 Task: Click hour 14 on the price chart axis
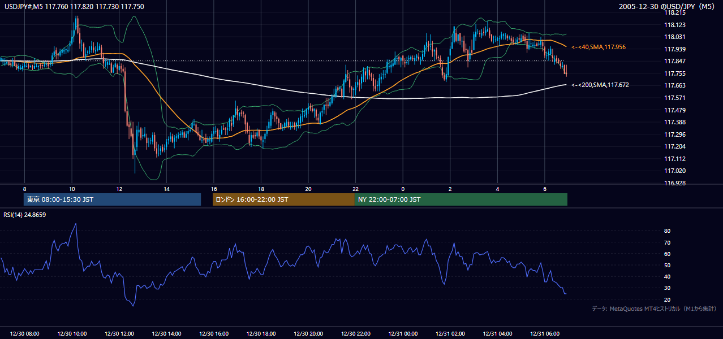[166, 188]
